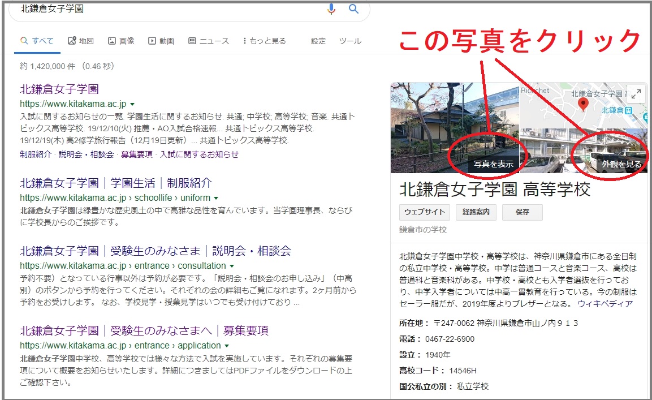Open the もっと見る menu
Image resolution: width=652 pixels, height=400 pixels.
265,41
